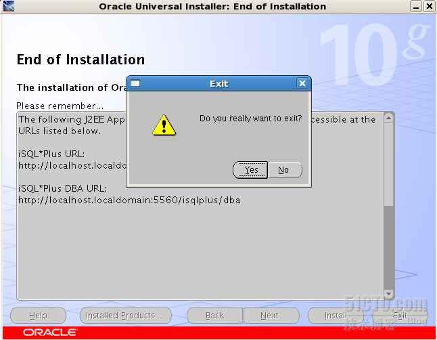Click the 'Please remember...' label
The height and width of the screenshot is (340, 437).
pos(60,106)
